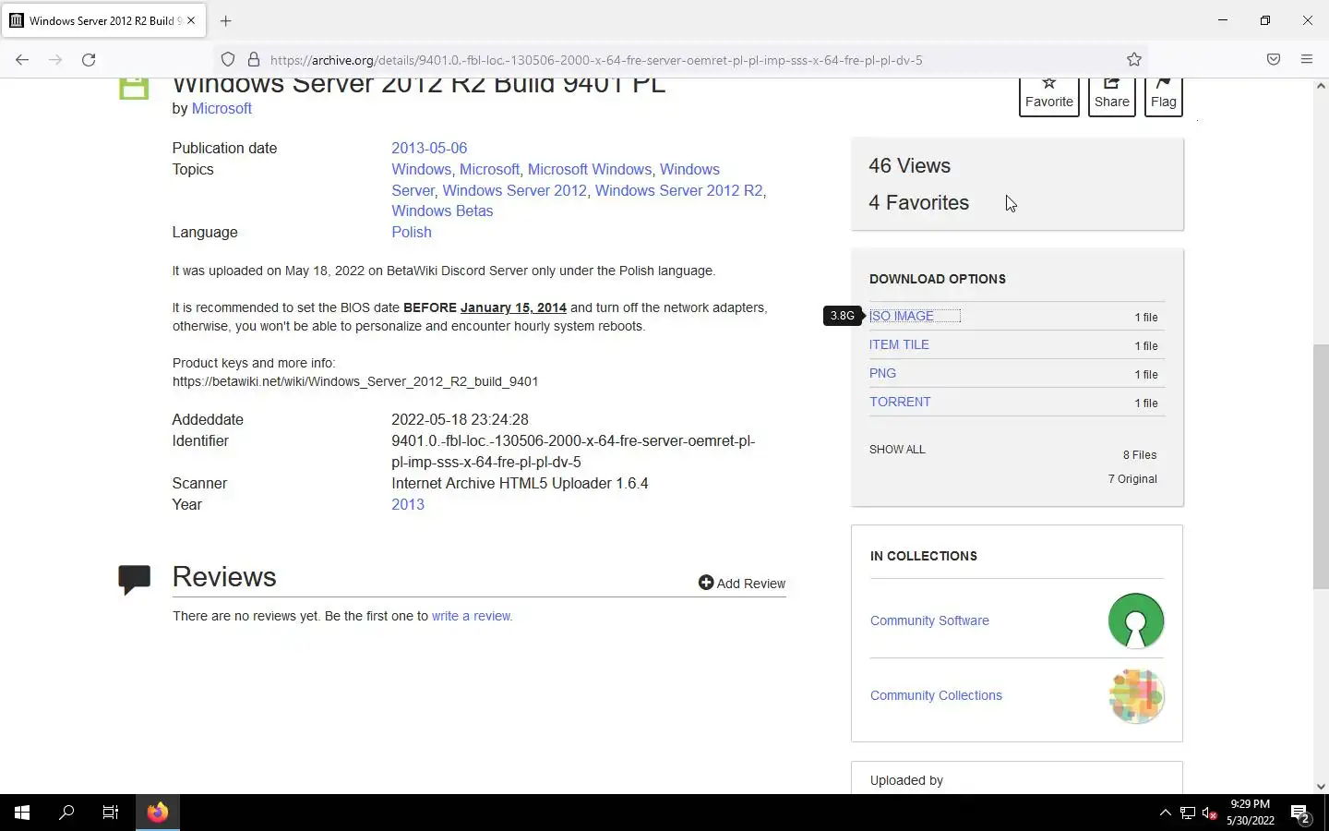Viewport: 1329px width, 831px height.
Task: Click the Firefox taskbar icon
Action: click(x=158, y=813)
